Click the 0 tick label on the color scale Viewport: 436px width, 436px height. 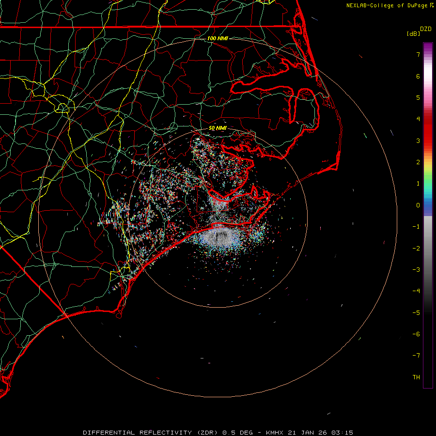(418, 205)
